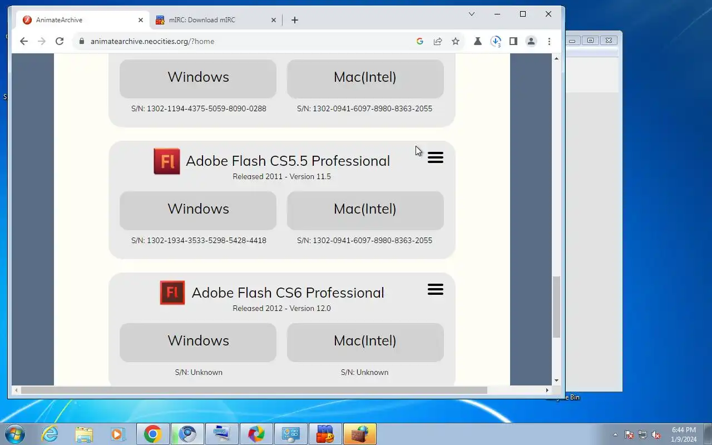Open the Adobe Flash CS5.5 hamburger menu
Screen dimensions: 712x445
pos(436,158)
